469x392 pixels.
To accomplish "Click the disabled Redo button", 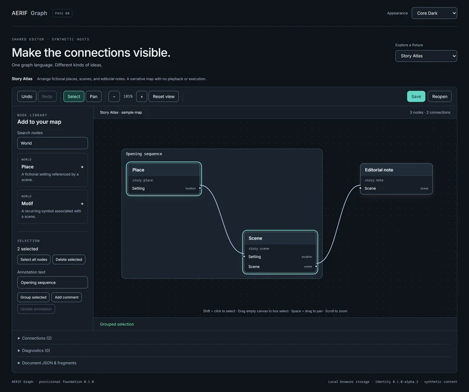I will coord(47,97).
